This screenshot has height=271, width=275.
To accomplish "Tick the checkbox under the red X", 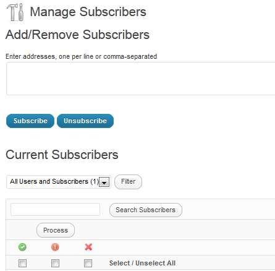I will pos(88,263).
